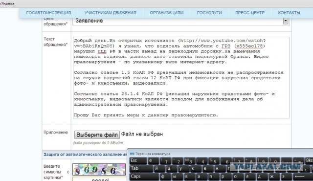The width and height of the screenshot is (313, 181).
Task: Click the on-screen keyboard title icon
Action: point(132,154)
